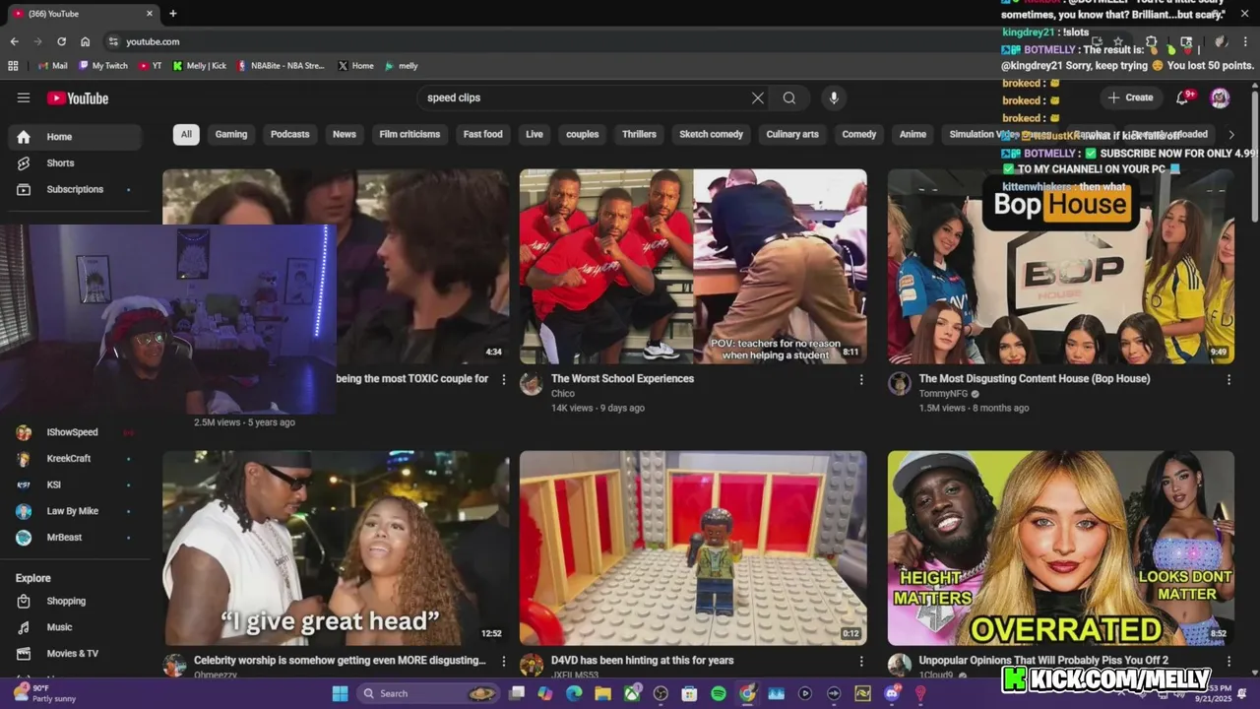Click the YouTube logo
The width and height of the screenshot is (1260, 709).
(78, 98)
